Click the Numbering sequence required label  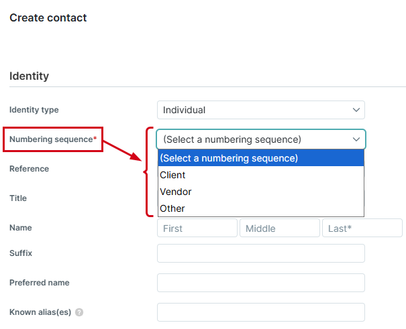(x=53, y=139)
